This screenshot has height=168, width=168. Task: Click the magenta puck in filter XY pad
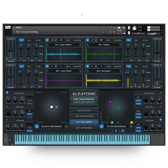[110, 102]
